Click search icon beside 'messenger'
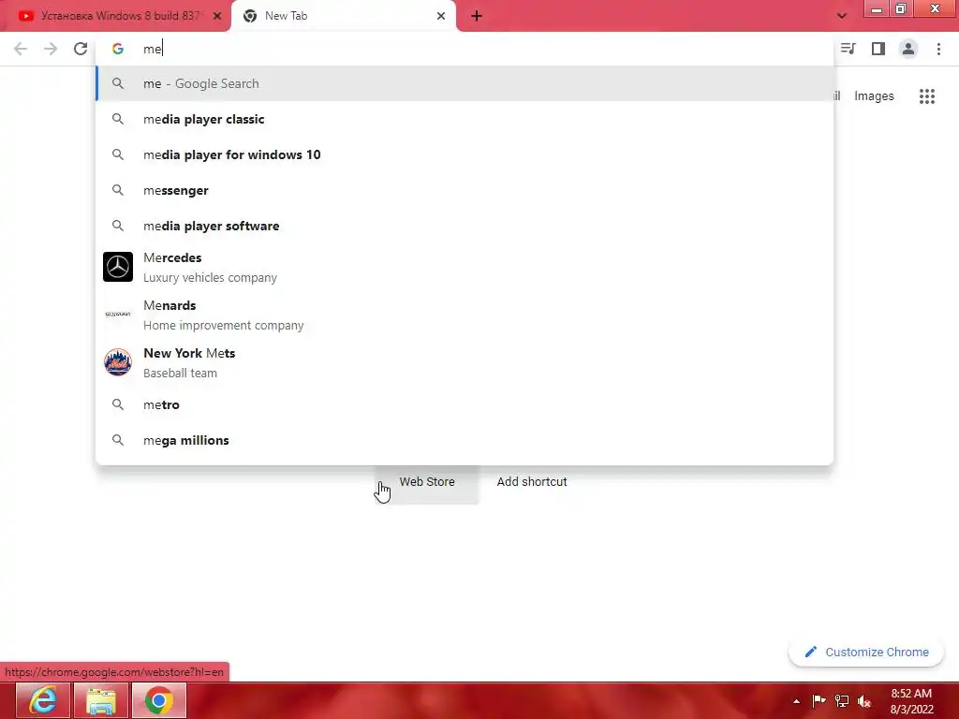Image resolution: width=959 pixels, height=719 pixels. tap(118, 190)
